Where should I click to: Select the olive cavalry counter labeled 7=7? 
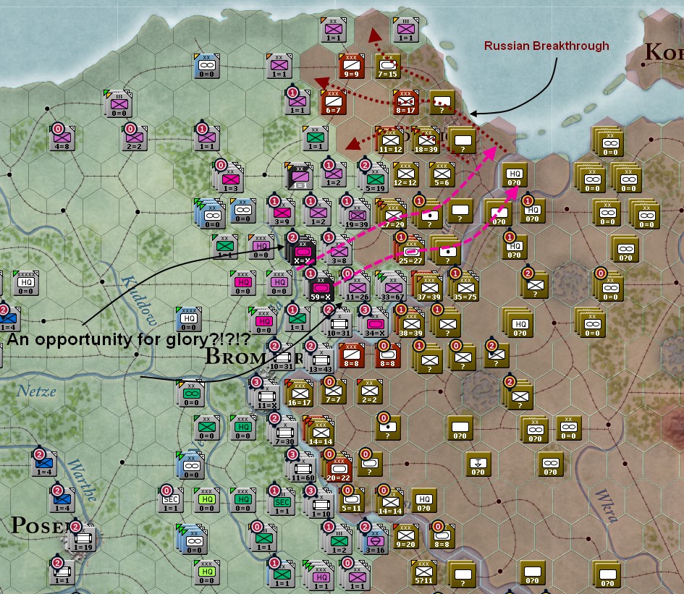click(x=333, y=391)
